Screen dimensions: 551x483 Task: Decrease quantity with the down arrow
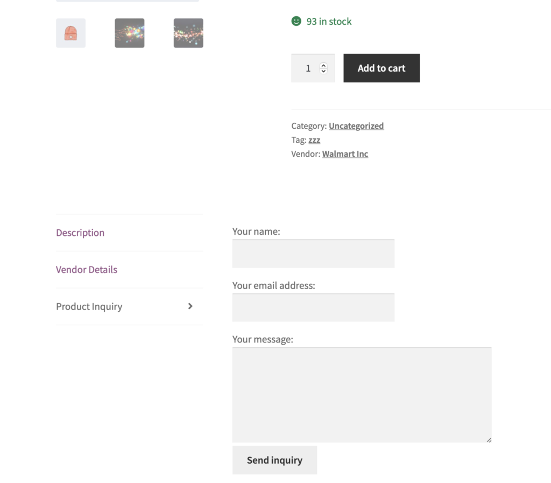pyautogui.click(x=323, y=71)
